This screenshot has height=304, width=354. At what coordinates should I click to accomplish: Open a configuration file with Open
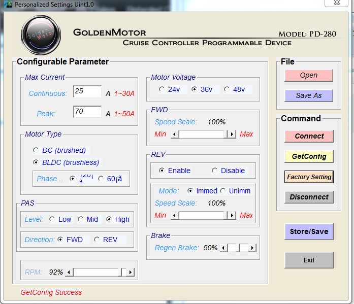(x=308, y=76)
